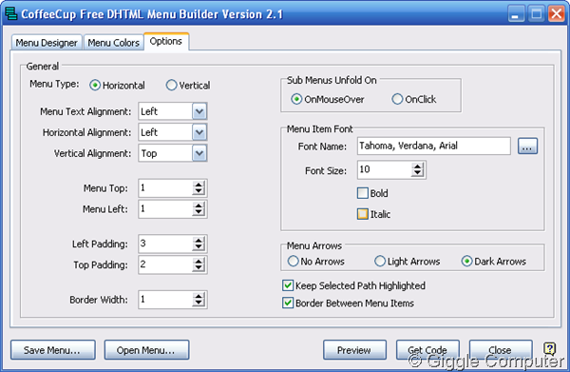Maximize the Menu Builder window
The height and width of the screenshot is (372, 570).
(x=536, y=14)
